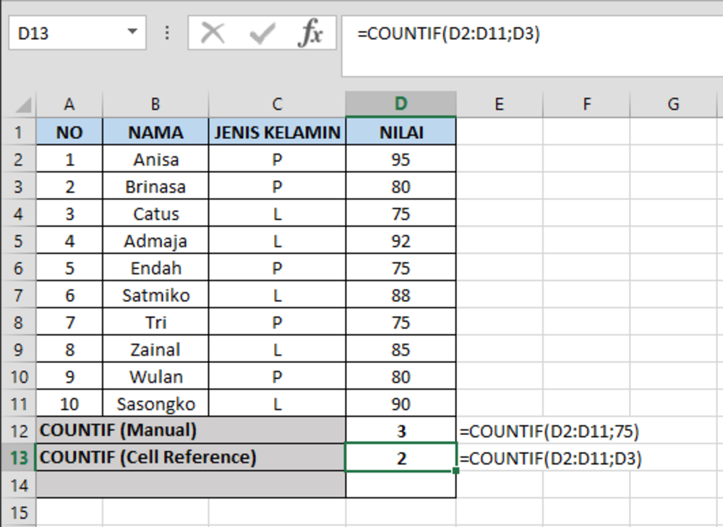Image resolution: width=723 pixels, height=527 pixels.
Task: Select row header 13
Action: [19, 458]
